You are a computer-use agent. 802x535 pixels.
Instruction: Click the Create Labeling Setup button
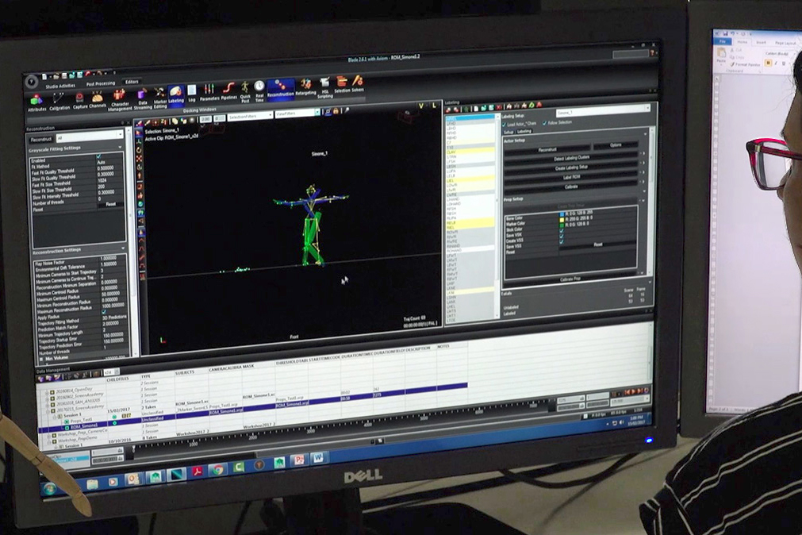(x=571, y=167)
